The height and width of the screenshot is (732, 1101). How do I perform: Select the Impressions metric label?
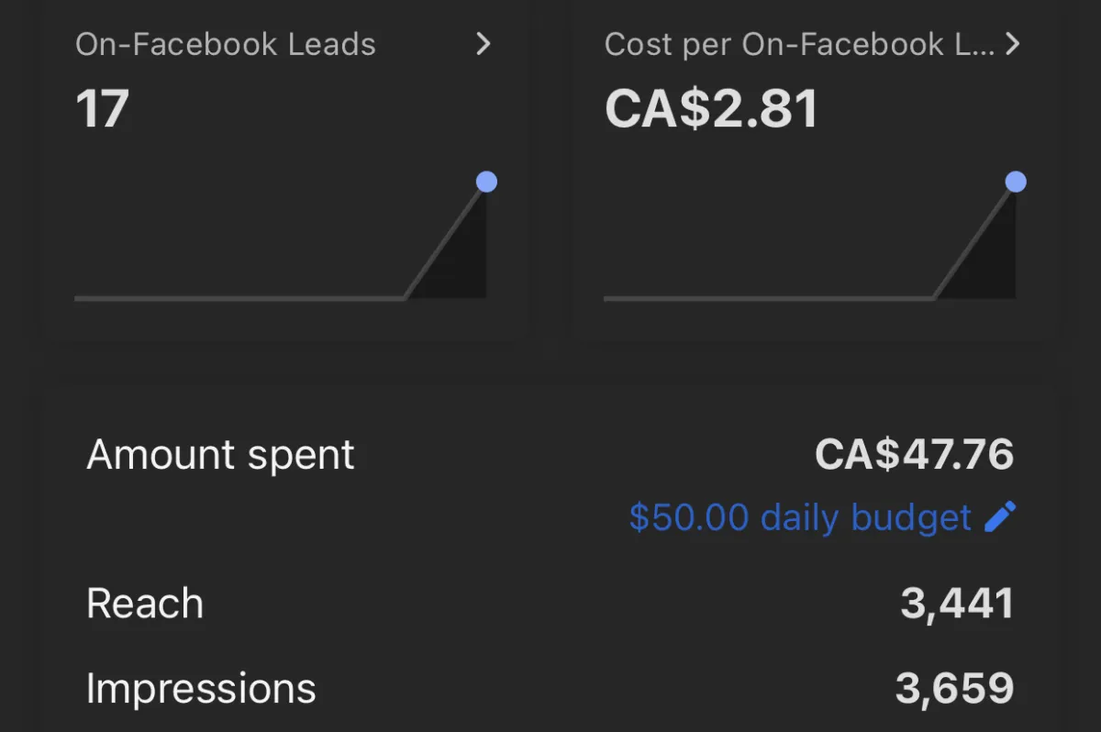click(201, 689)
